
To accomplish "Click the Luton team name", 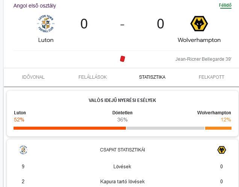I will coord(46,40).
